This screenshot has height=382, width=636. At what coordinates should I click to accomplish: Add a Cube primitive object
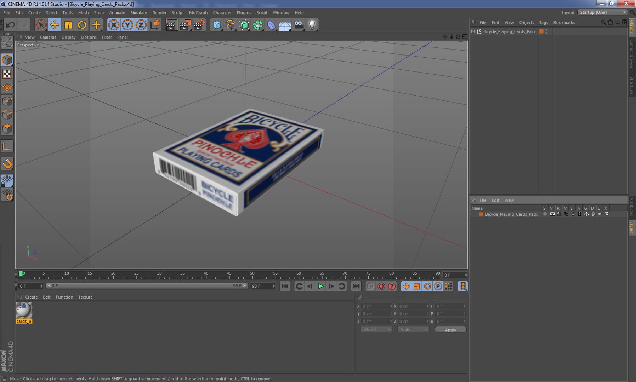coord(217,25)
